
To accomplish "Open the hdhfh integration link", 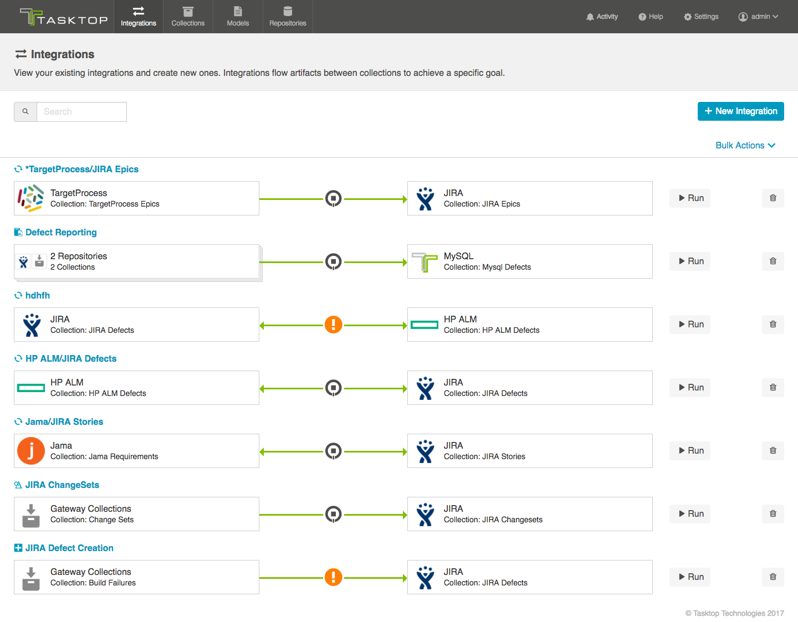I will tap(38, 296).
